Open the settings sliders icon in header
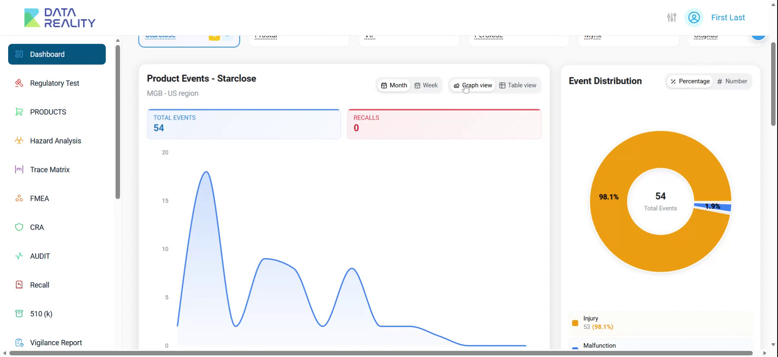This screenshot has height=357, width=778. (671, 17)
